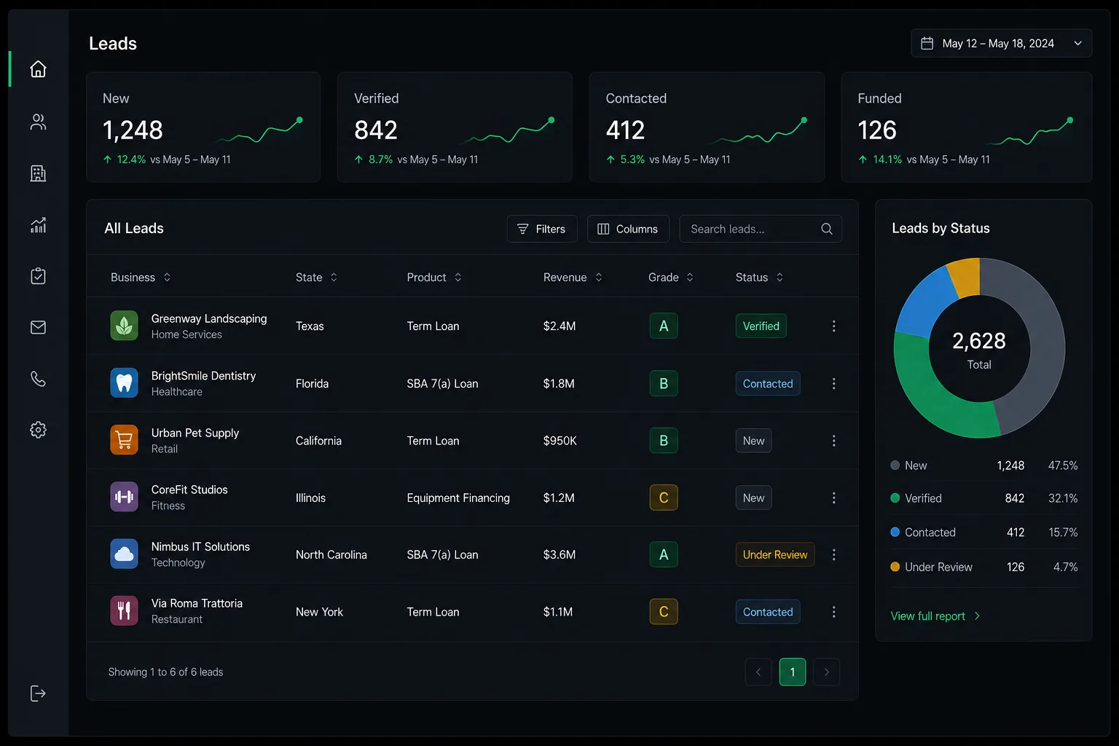Click the Logout icon in the sidebar
The image size is (1119, 746).
click(38, 693)
